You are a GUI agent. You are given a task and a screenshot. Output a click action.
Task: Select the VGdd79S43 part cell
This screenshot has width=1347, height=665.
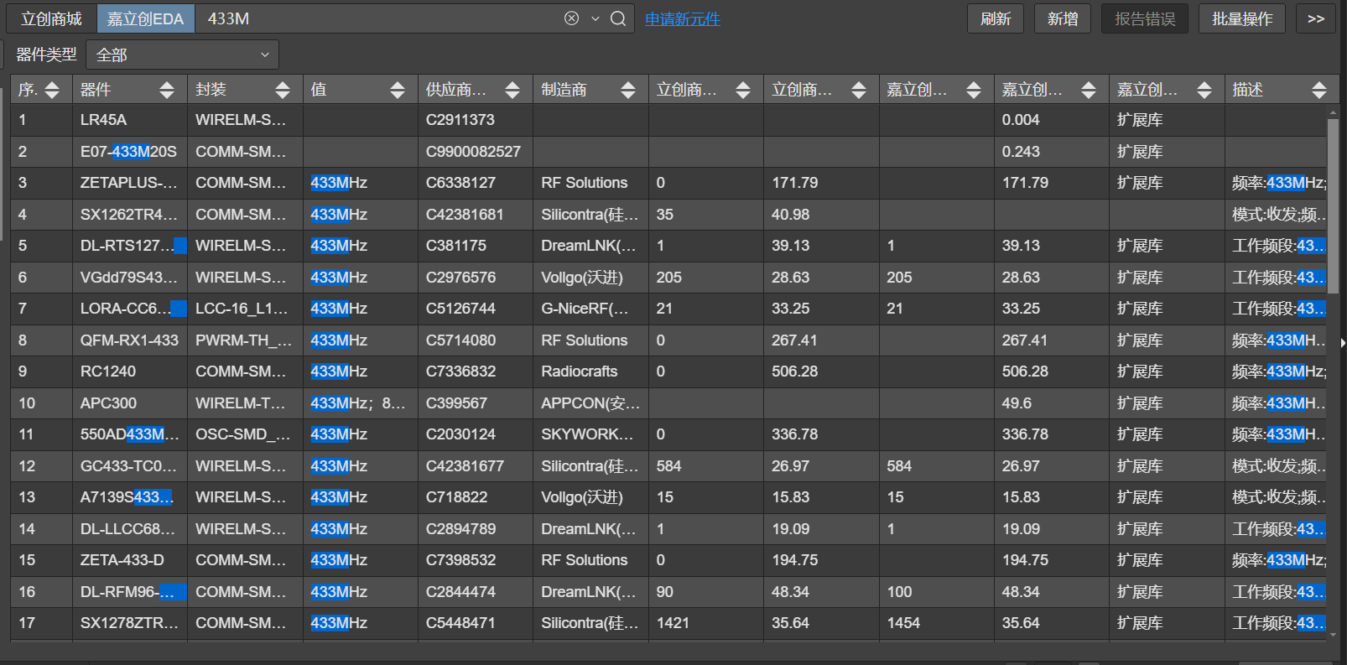point(129,278)
